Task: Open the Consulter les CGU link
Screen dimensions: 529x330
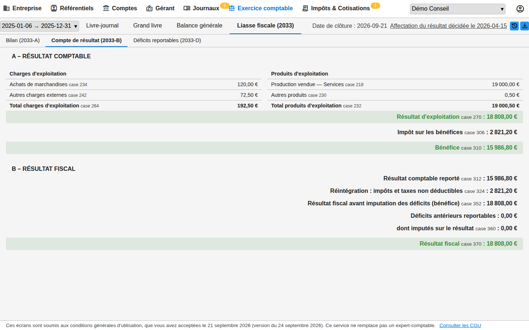Action: click(x=460, y=326)
